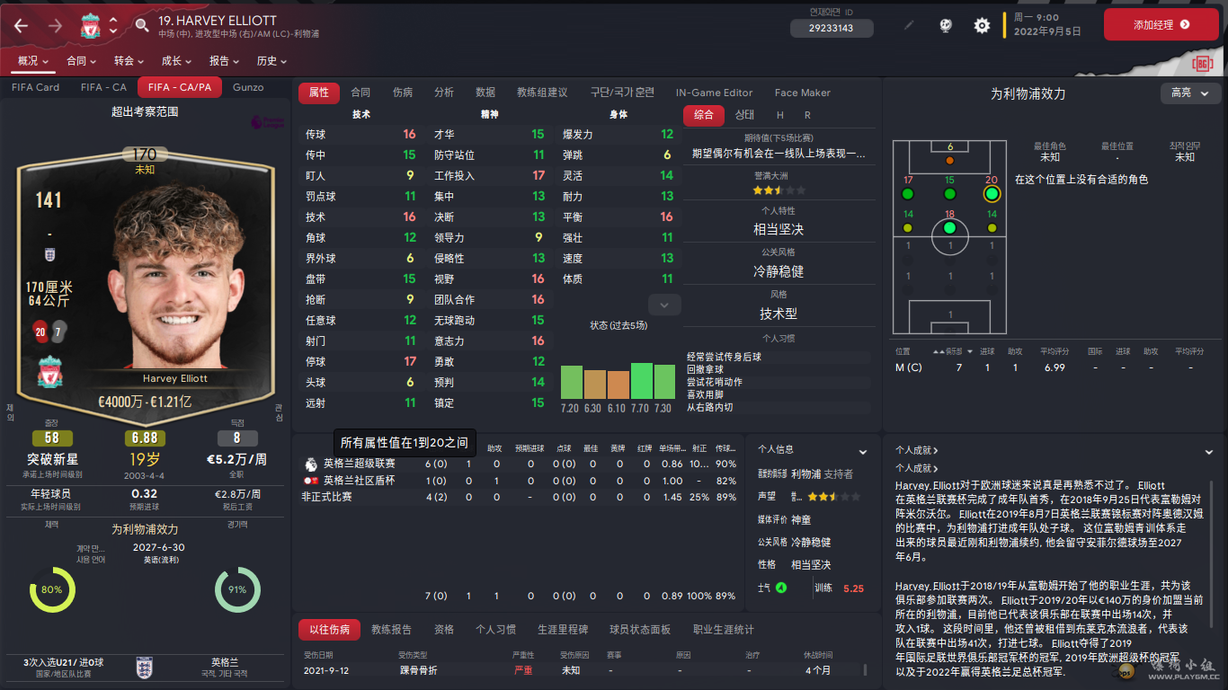Click the 英格兰超级联赛 stats row
The height and width of the screenshot is (690, 1228).
[521, 464]
